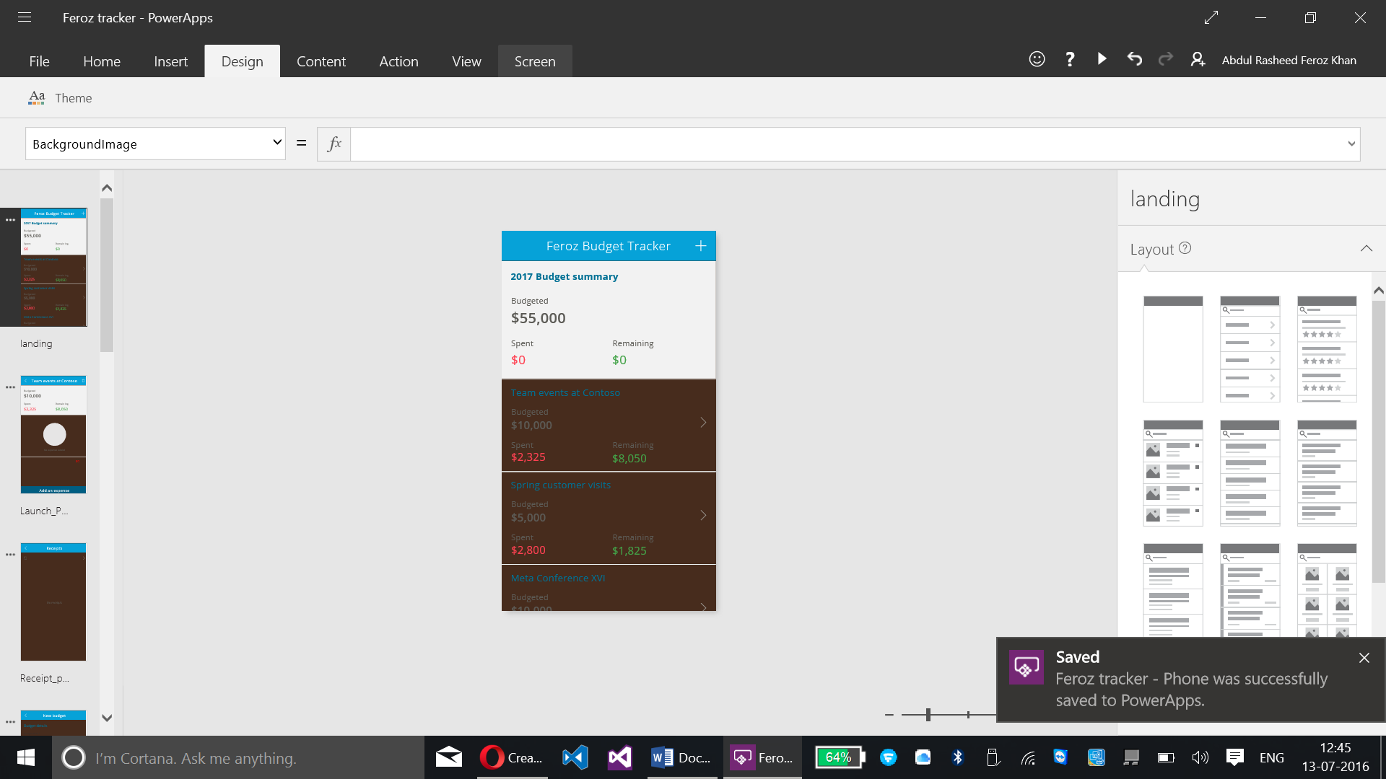The image size is (1386, 779).
Task: Click in the formula input field
Action: click(x=847, y=144)
